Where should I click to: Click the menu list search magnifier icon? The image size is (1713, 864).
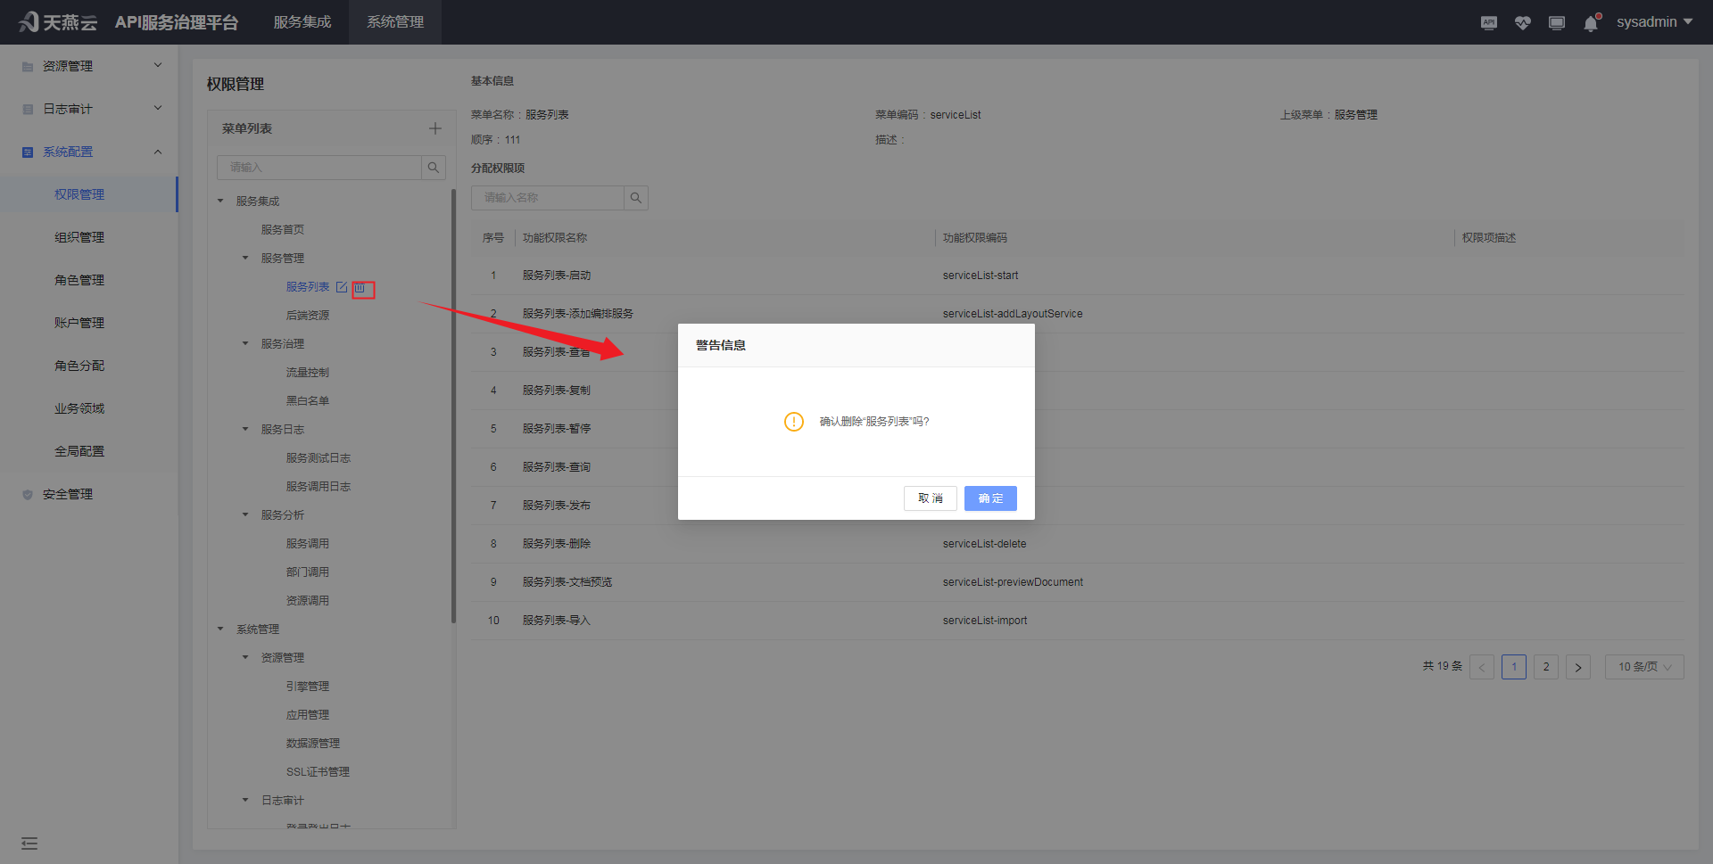pyautogui.click(x=434, y=168)
